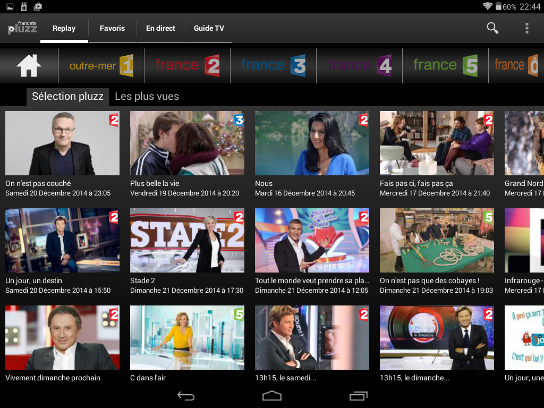Play On n'est pas couché thumbnail

click(62, 143)
